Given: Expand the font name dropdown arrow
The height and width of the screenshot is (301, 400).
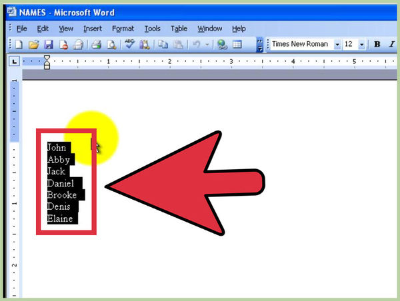Looking at the screenshot, I should [337, 45].
